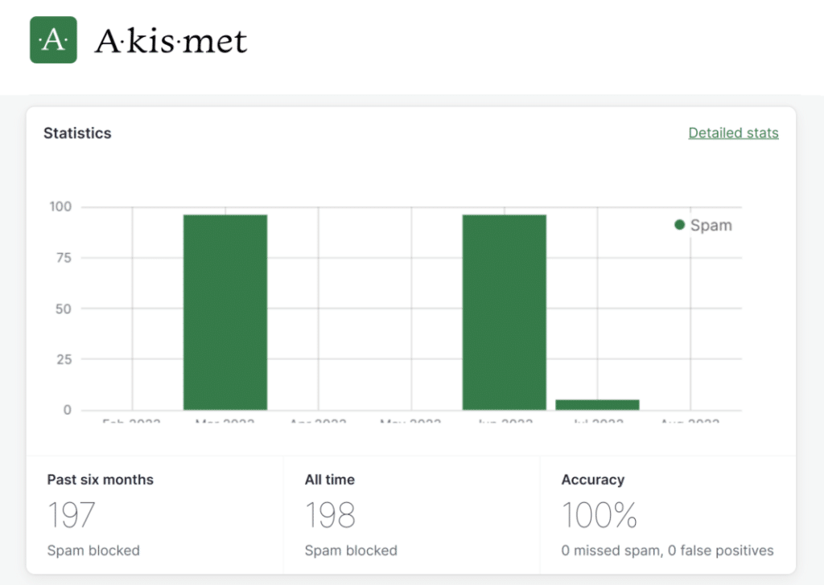The width and height of the screenshot is (824, 585).
Task: Click the missed spam and false positives text
Action: click(667, 550)
